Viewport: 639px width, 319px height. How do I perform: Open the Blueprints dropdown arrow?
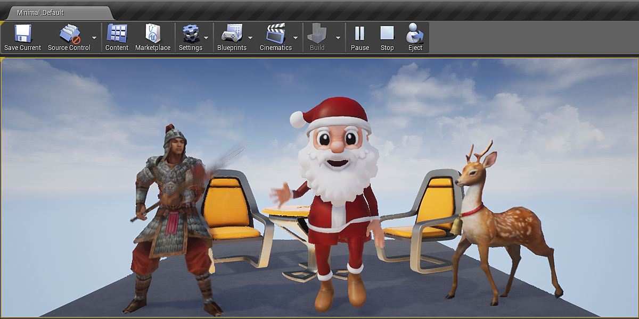pos(250,38)
